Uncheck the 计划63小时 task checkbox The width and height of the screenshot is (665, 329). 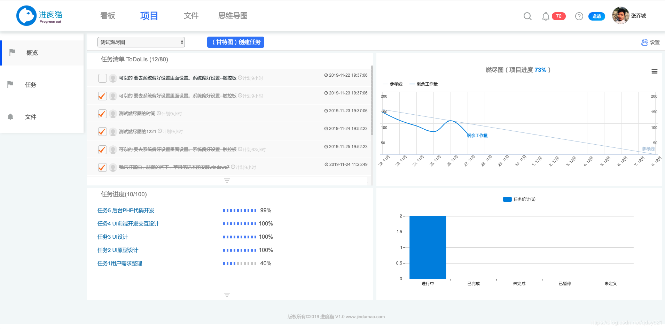tap(102, 150)
